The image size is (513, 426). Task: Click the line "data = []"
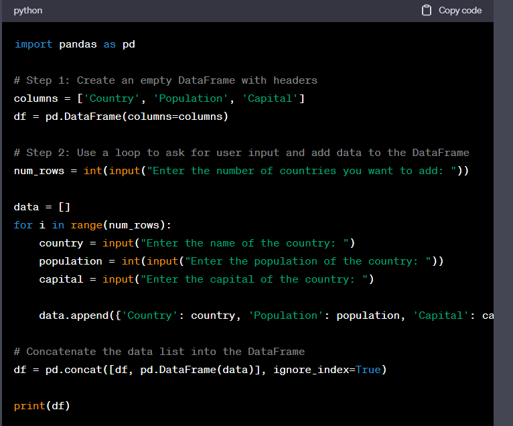[42, 207]
